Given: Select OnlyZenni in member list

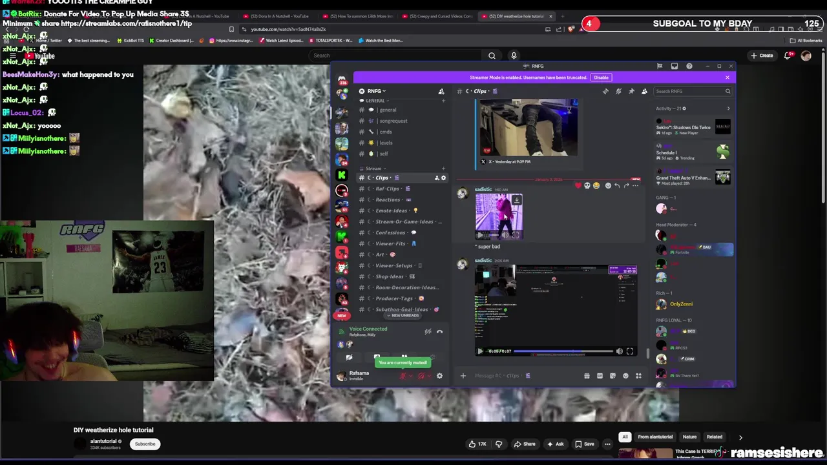Looking at the screenshot, I should (x=693, y=304).
